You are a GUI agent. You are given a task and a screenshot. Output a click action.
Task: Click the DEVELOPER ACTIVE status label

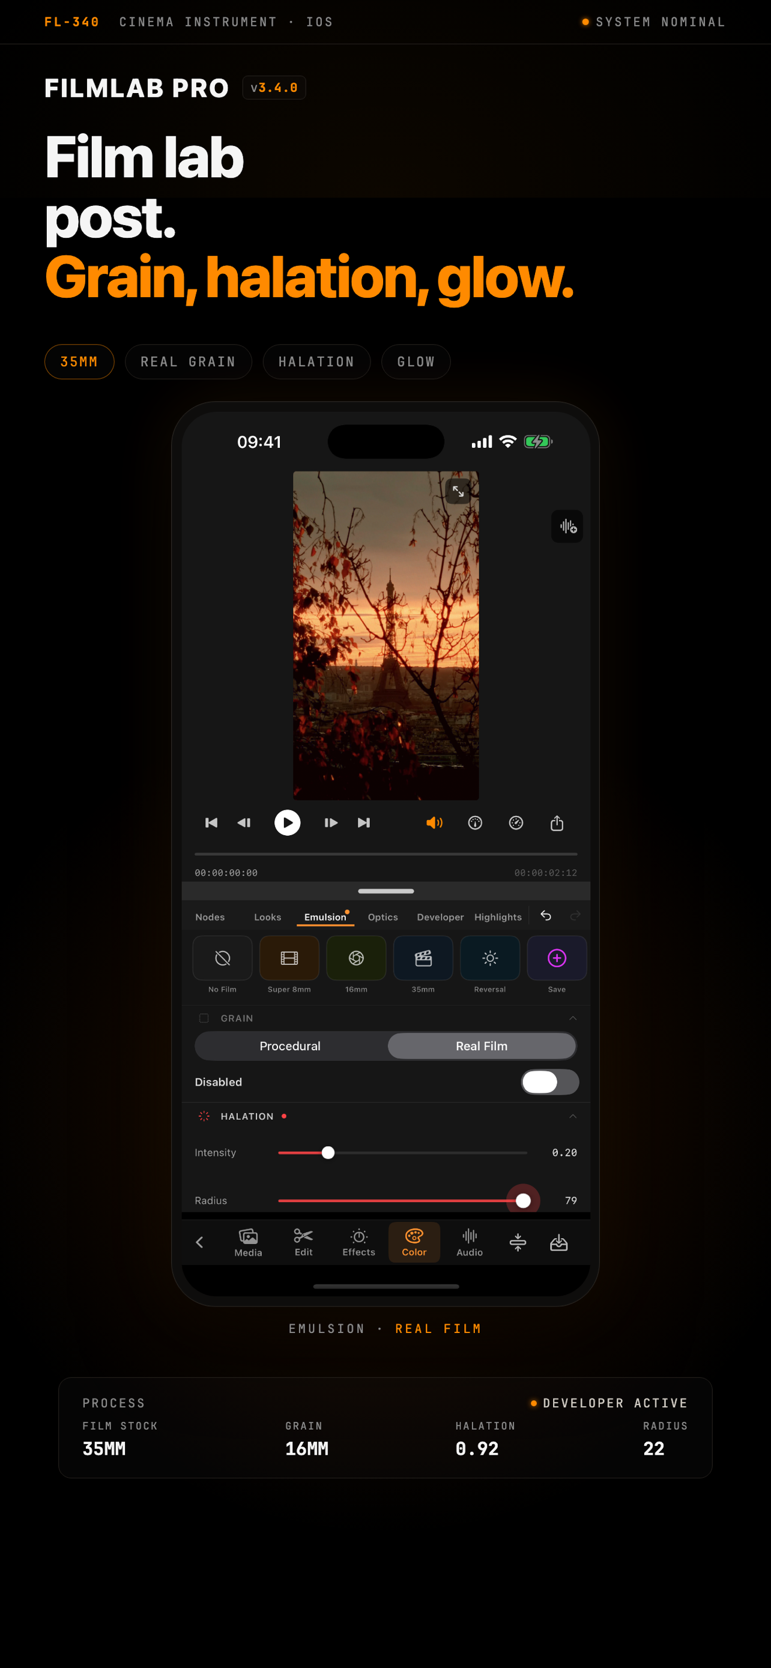pyautogui.click(x=615, y=1403)
